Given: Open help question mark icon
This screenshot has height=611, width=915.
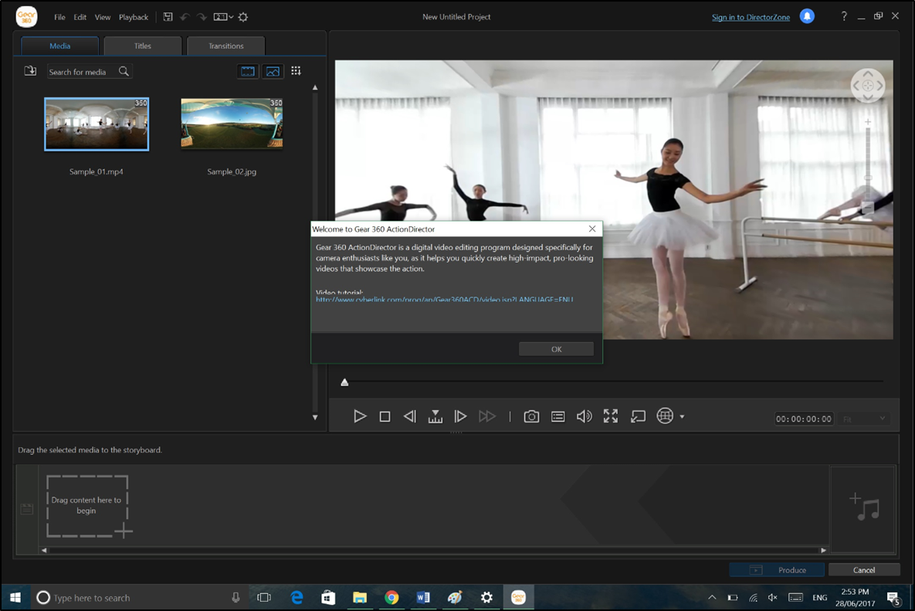Looking at the screenshot, I should 844,16.
